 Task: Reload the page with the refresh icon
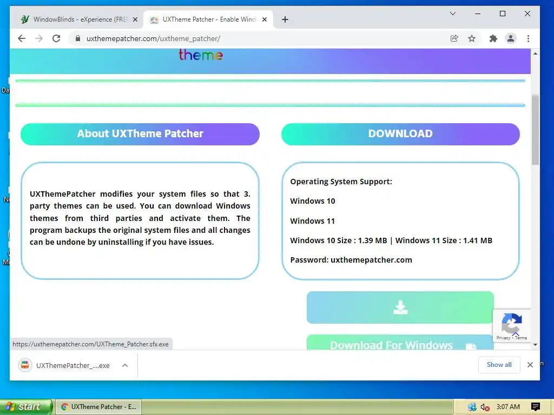tap(56, 38)
